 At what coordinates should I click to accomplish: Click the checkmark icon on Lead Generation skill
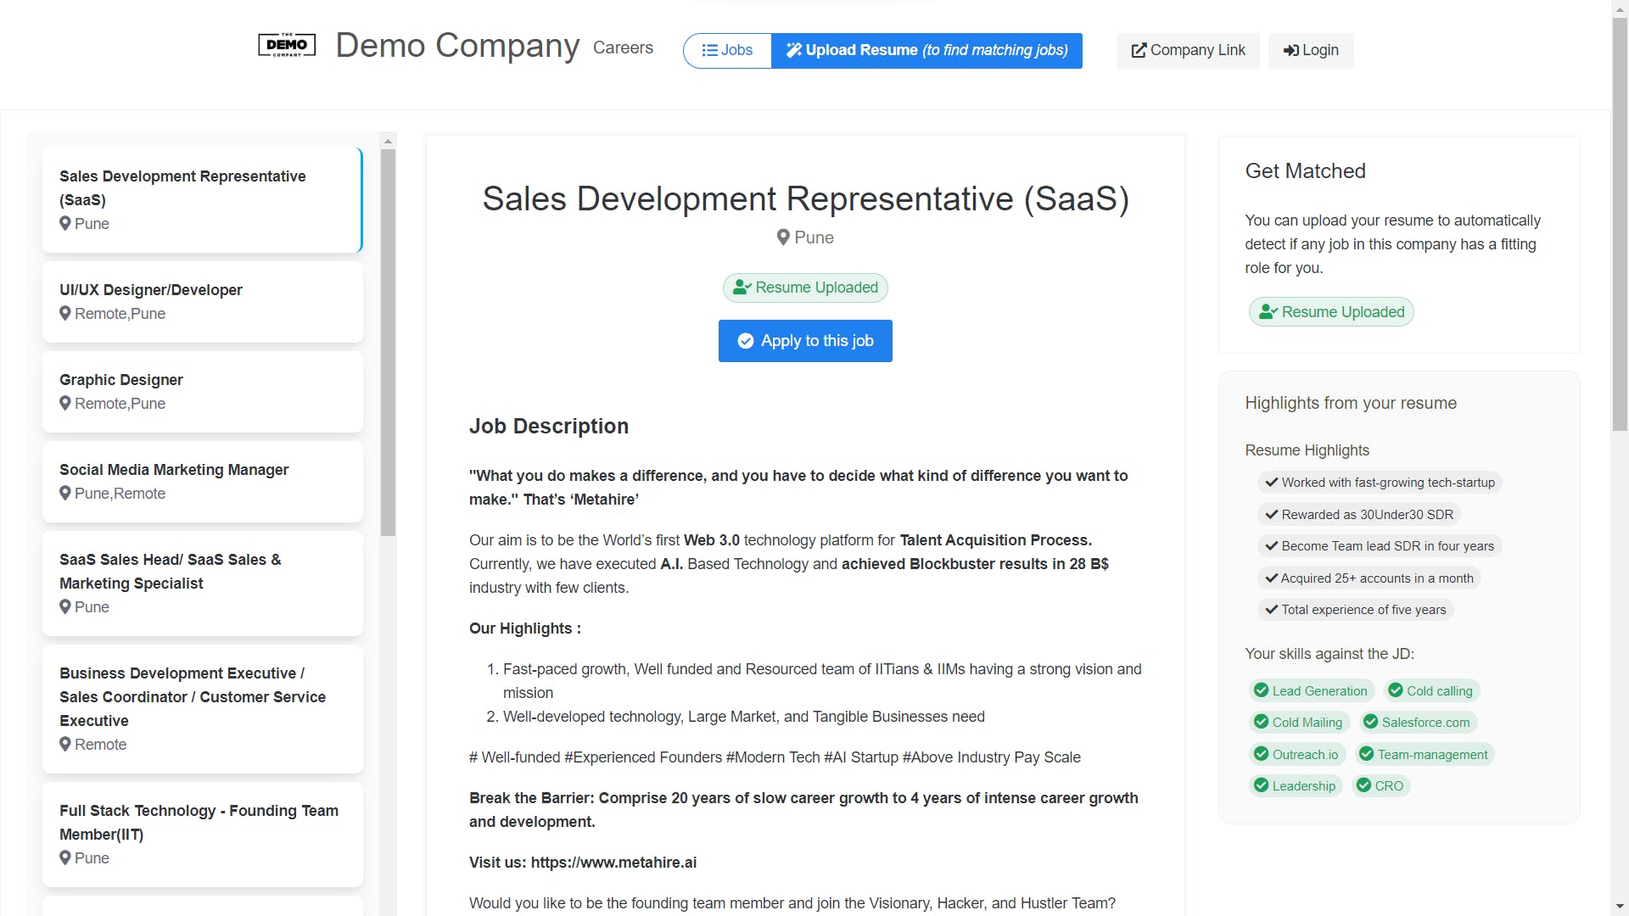(x=1261, y=690)
